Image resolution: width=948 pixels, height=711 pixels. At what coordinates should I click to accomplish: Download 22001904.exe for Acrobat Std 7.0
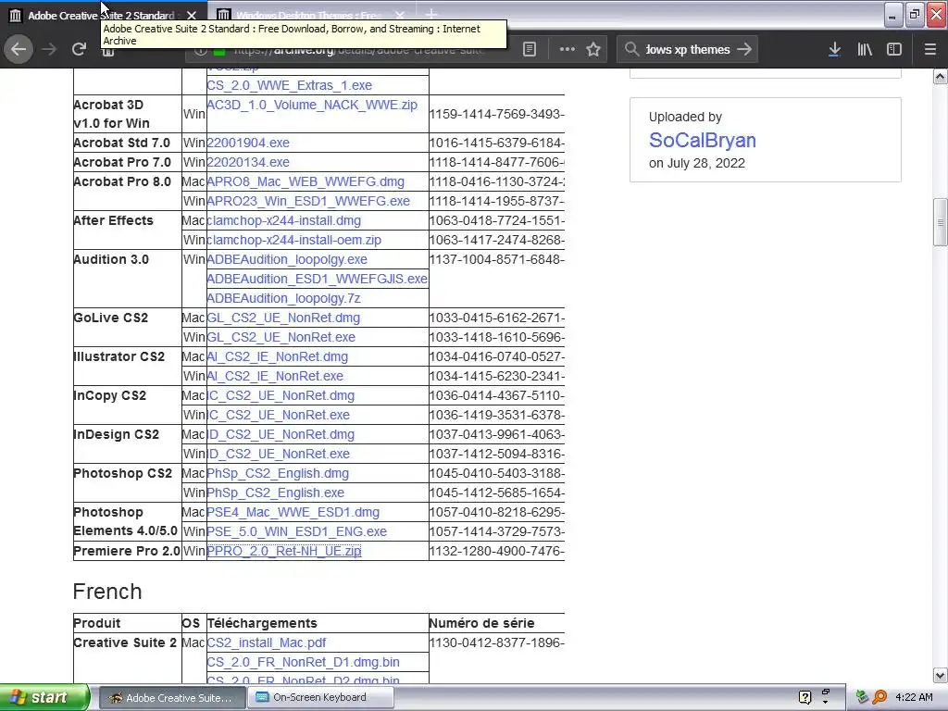[248, 143]
